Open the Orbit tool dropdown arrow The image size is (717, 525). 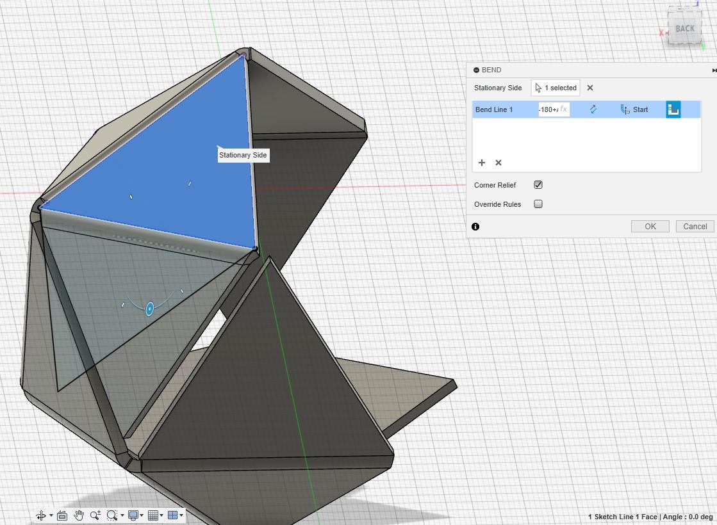(51, 515)
